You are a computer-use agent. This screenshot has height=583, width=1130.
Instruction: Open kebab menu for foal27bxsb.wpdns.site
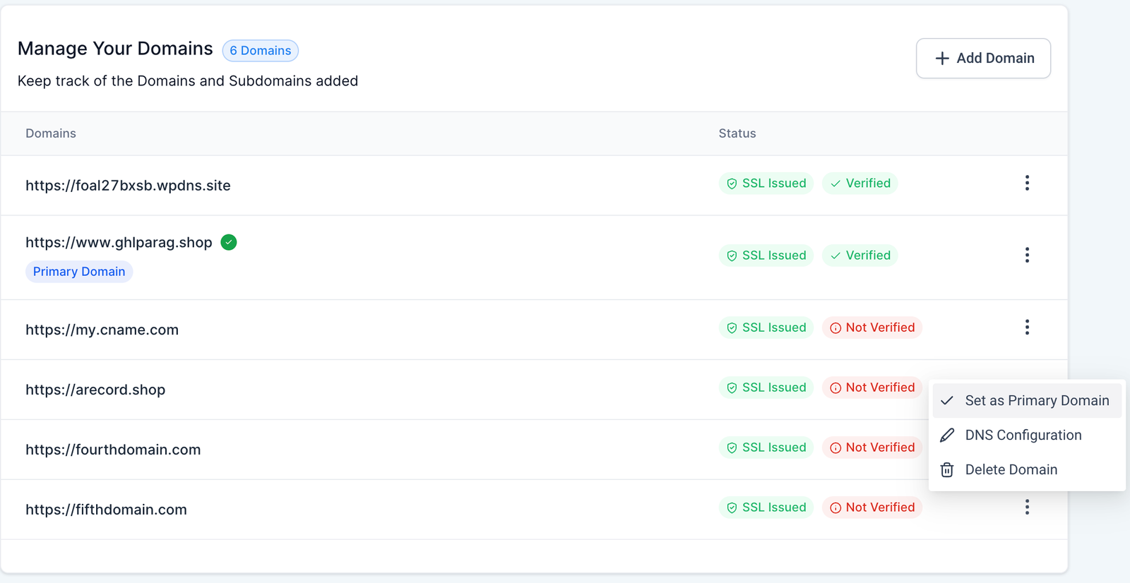coord(1027,184)
